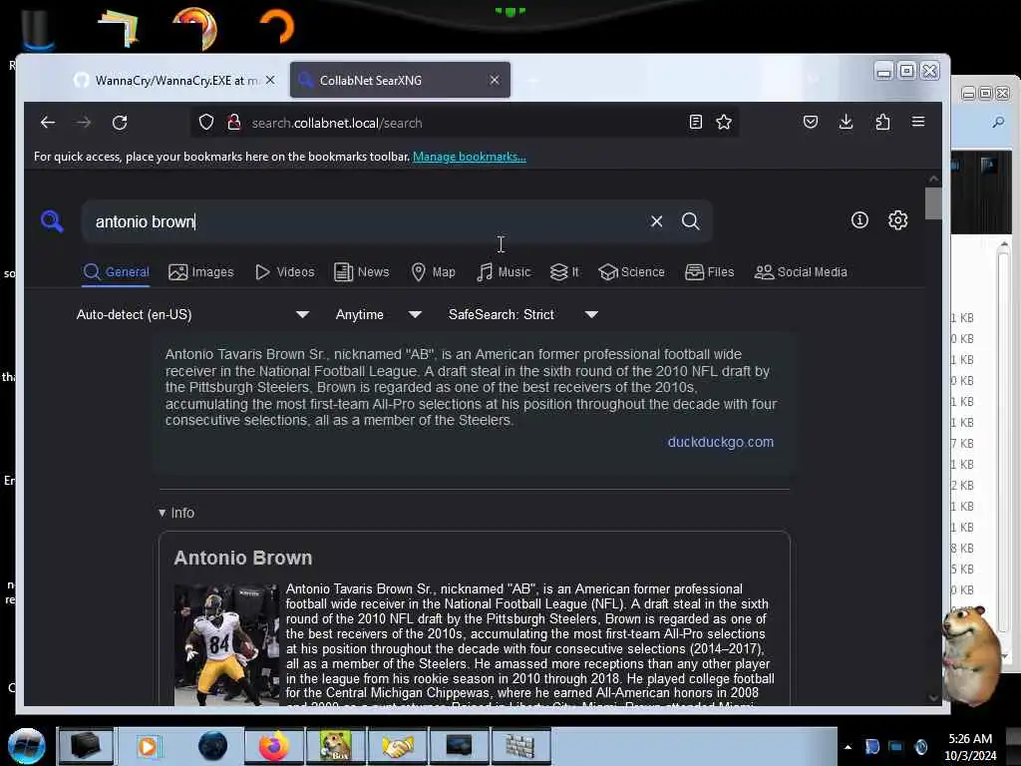The image size is (1021, 766).
Task: Click the Antonio Brown player photo
Action: pos(226,645)
